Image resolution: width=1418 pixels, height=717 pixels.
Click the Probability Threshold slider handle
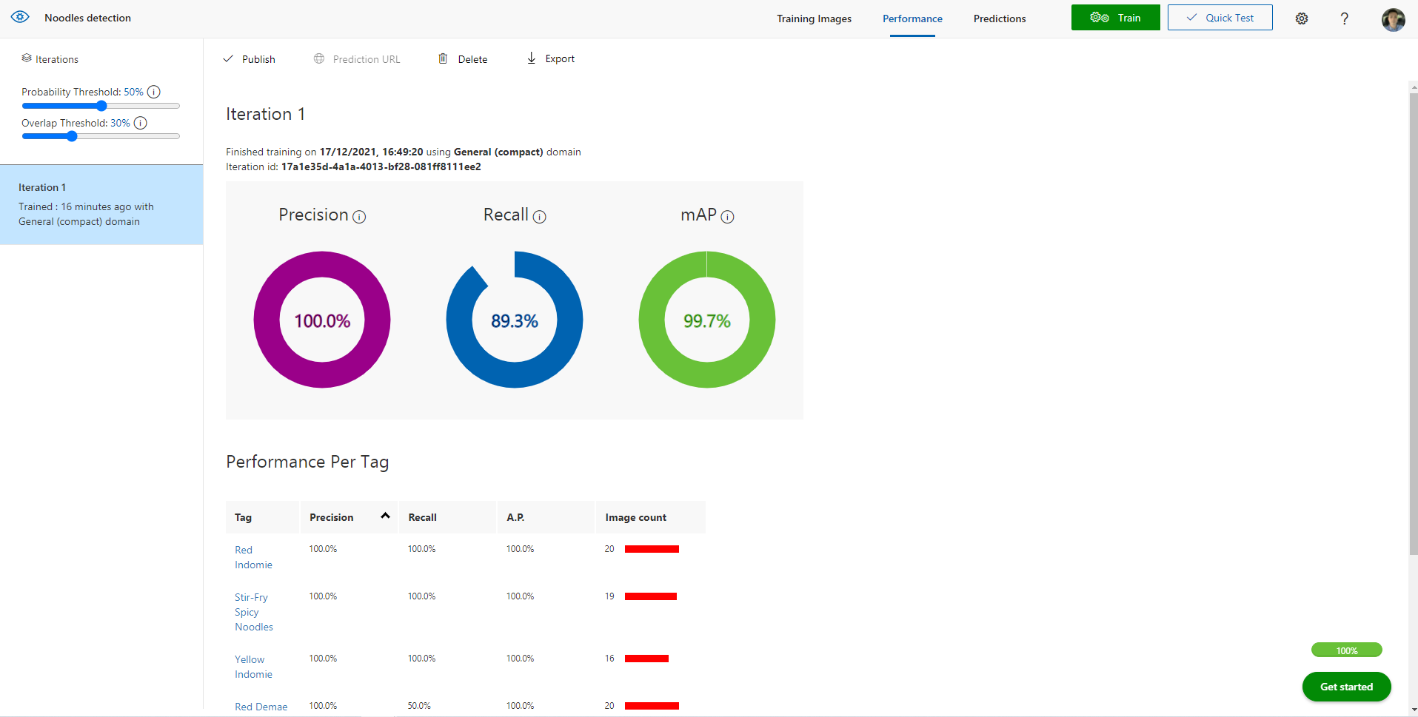(101, 106)
